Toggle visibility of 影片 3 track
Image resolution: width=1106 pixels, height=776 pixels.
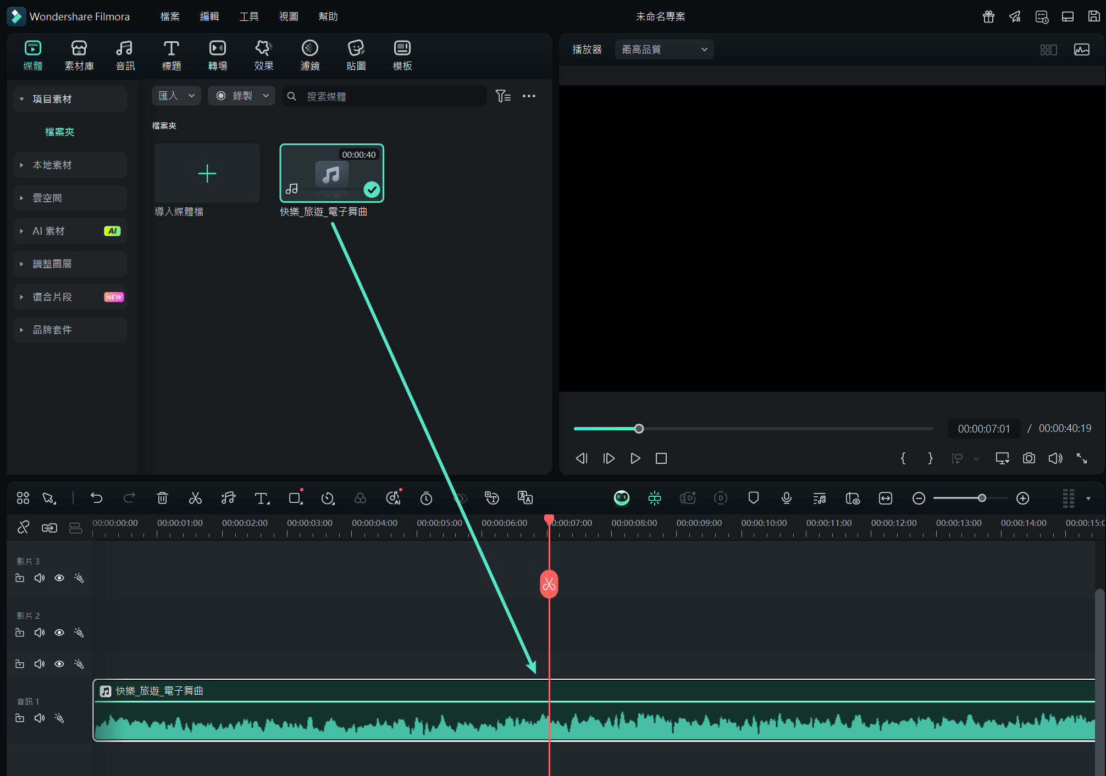[59, 578]
